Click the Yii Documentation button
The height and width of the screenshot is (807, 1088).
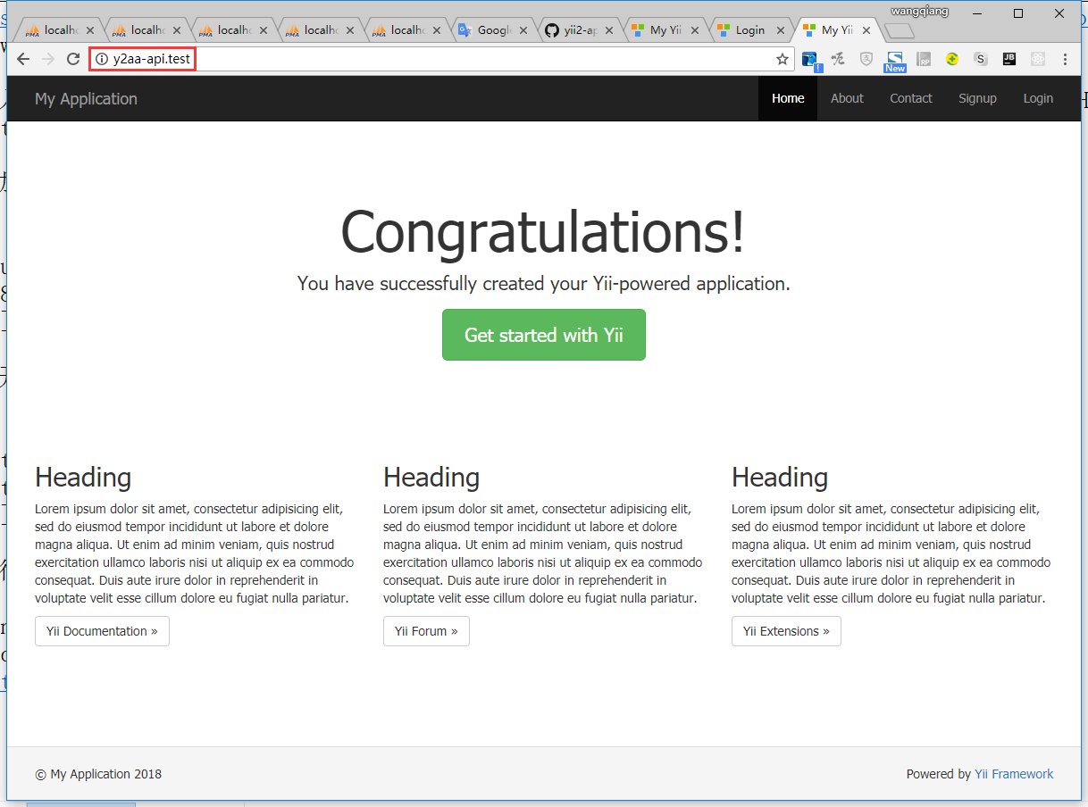[102, 631]
